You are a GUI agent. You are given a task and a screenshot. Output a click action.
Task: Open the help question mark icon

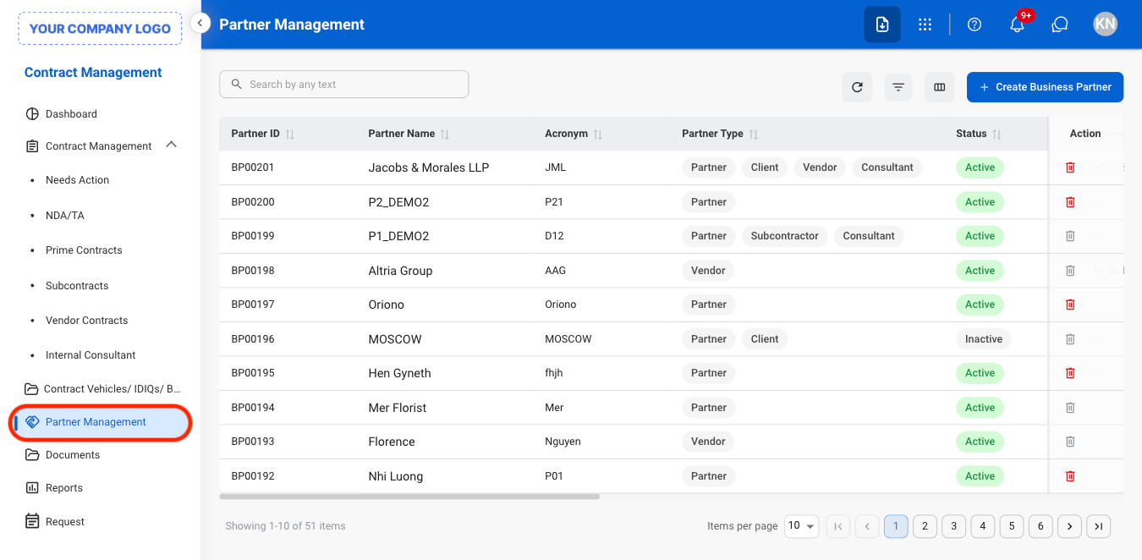(x=974, y=25)
